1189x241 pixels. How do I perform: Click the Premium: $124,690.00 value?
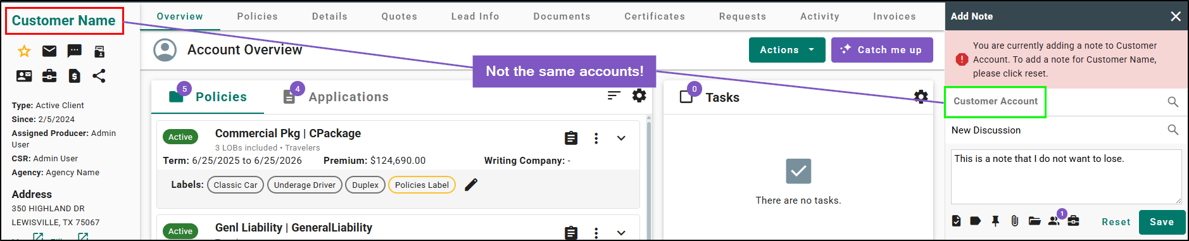375,161
